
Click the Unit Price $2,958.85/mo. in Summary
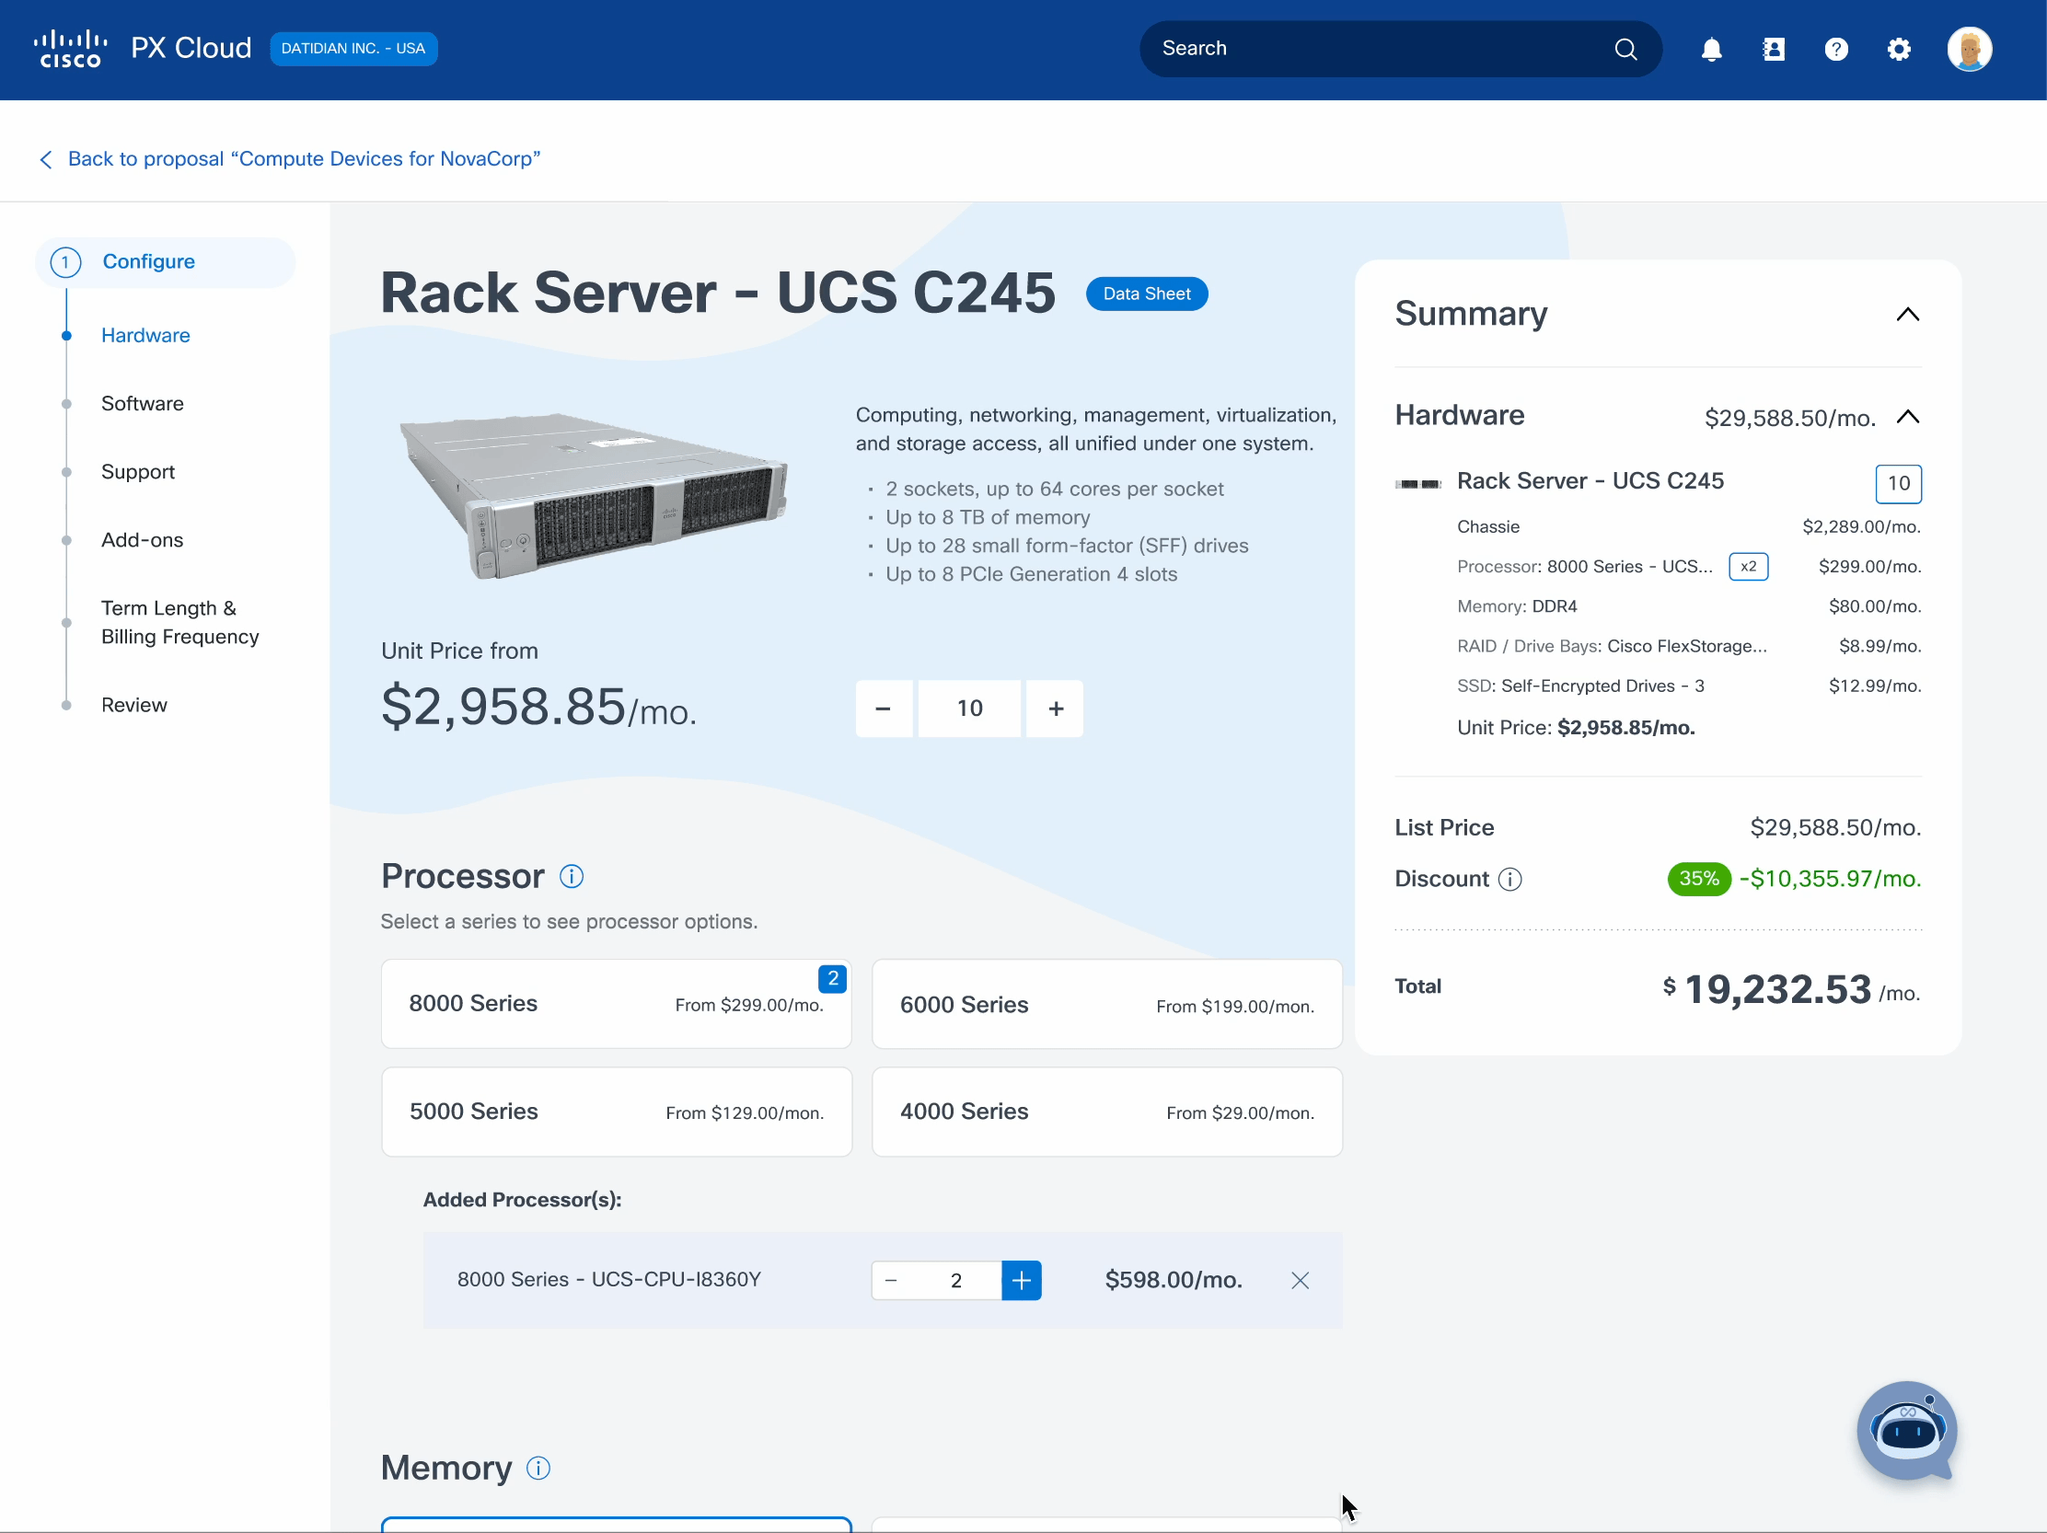(1575, 728)
